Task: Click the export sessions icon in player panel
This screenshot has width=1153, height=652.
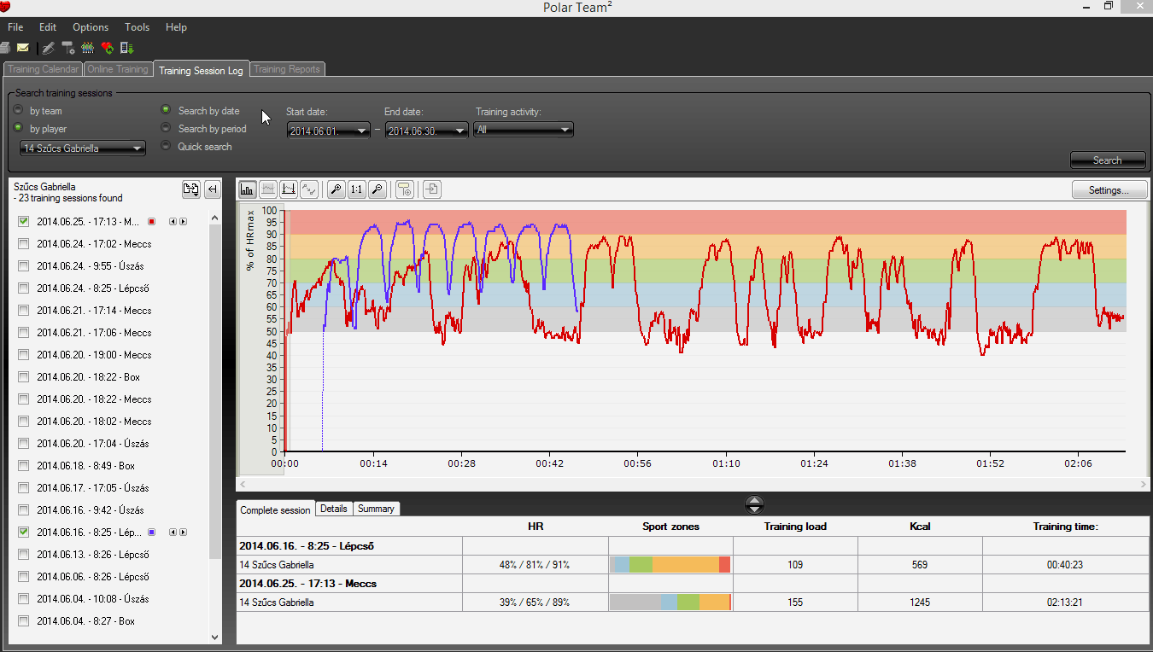Action: 191,189
